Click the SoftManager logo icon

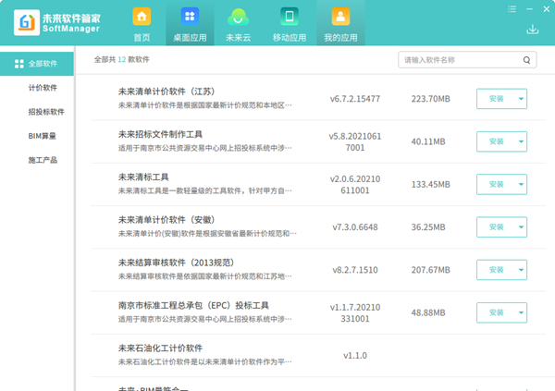click(x=27, y=22)
